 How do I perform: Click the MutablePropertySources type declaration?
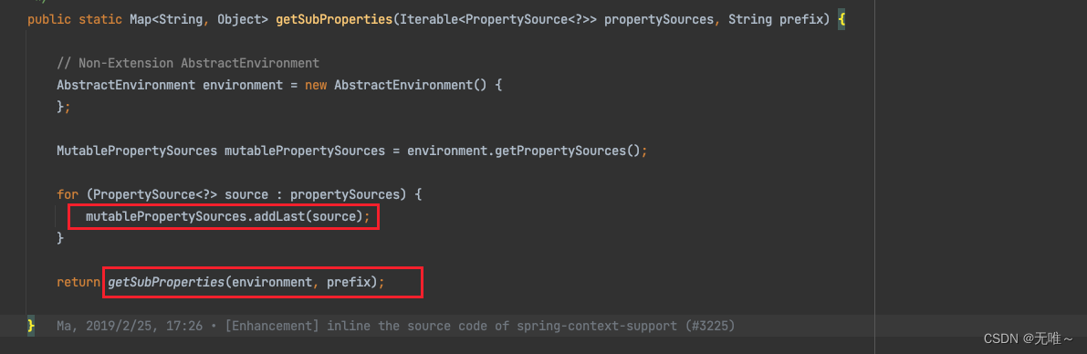click(137, 151)
